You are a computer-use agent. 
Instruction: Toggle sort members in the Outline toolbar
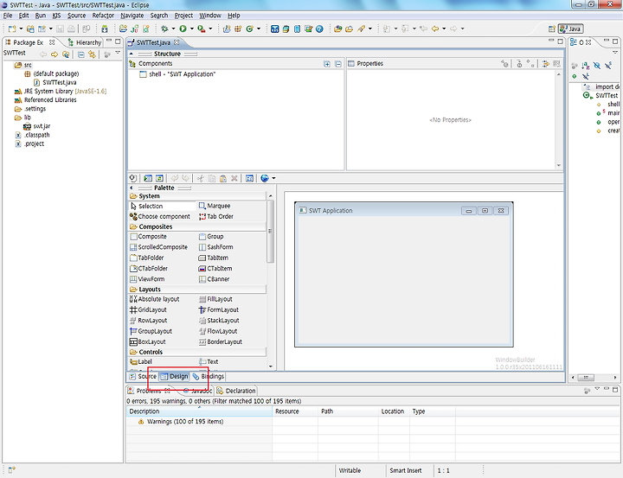click(586, 66)
